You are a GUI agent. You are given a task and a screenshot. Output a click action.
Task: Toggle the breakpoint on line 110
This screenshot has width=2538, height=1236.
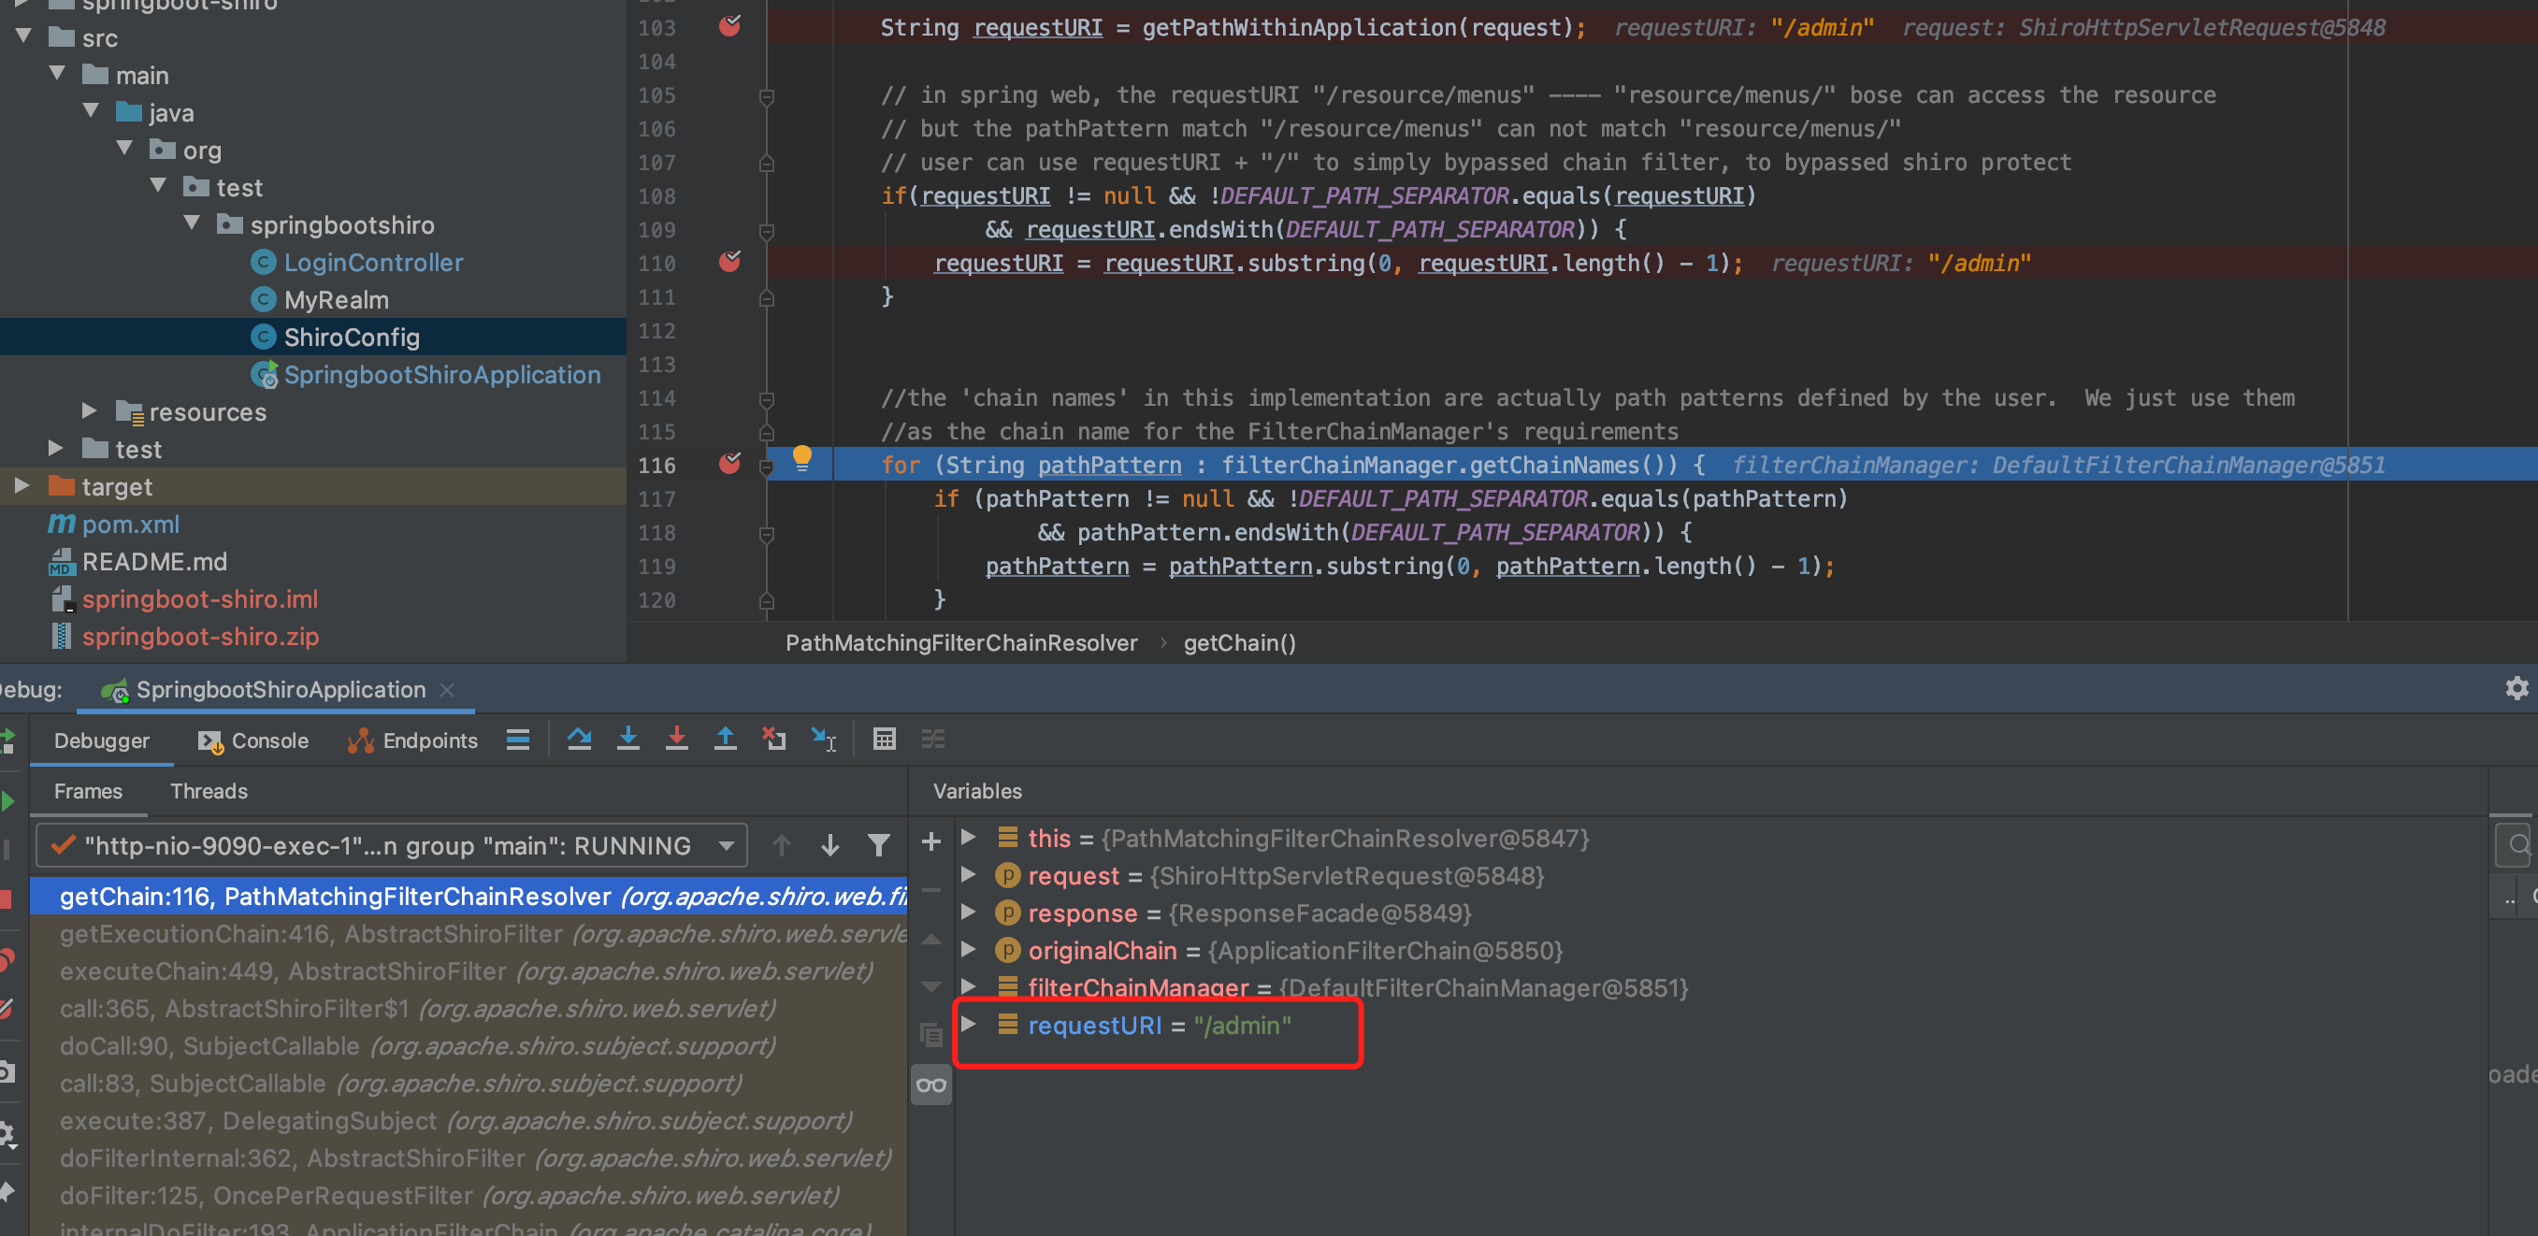pyautogui.click(x=729, y=262)
